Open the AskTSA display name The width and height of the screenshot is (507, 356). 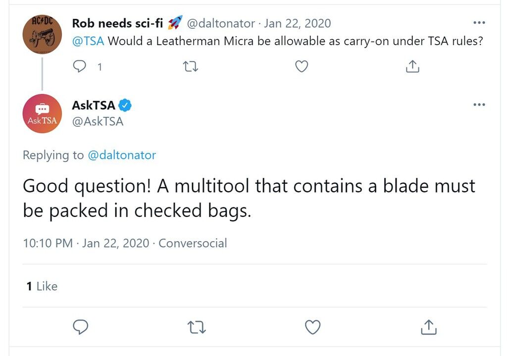94,105
